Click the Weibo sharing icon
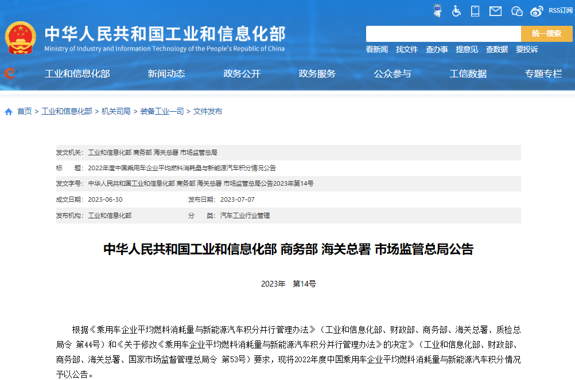 coord(536,10)
